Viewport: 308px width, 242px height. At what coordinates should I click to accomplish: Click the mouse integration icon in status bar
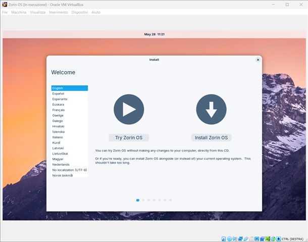(273, 239)
